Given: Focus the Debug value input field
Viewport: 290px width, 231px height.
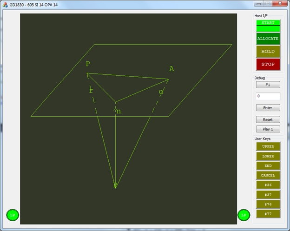Looking at the screenshot, I should coord(268,96).
